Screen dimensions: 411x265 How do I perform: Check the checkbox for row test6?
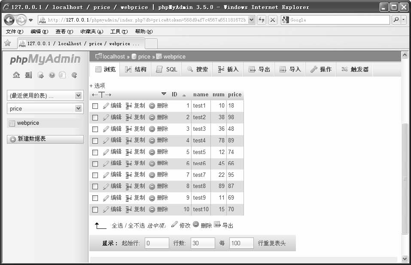[x=95, y=163]
